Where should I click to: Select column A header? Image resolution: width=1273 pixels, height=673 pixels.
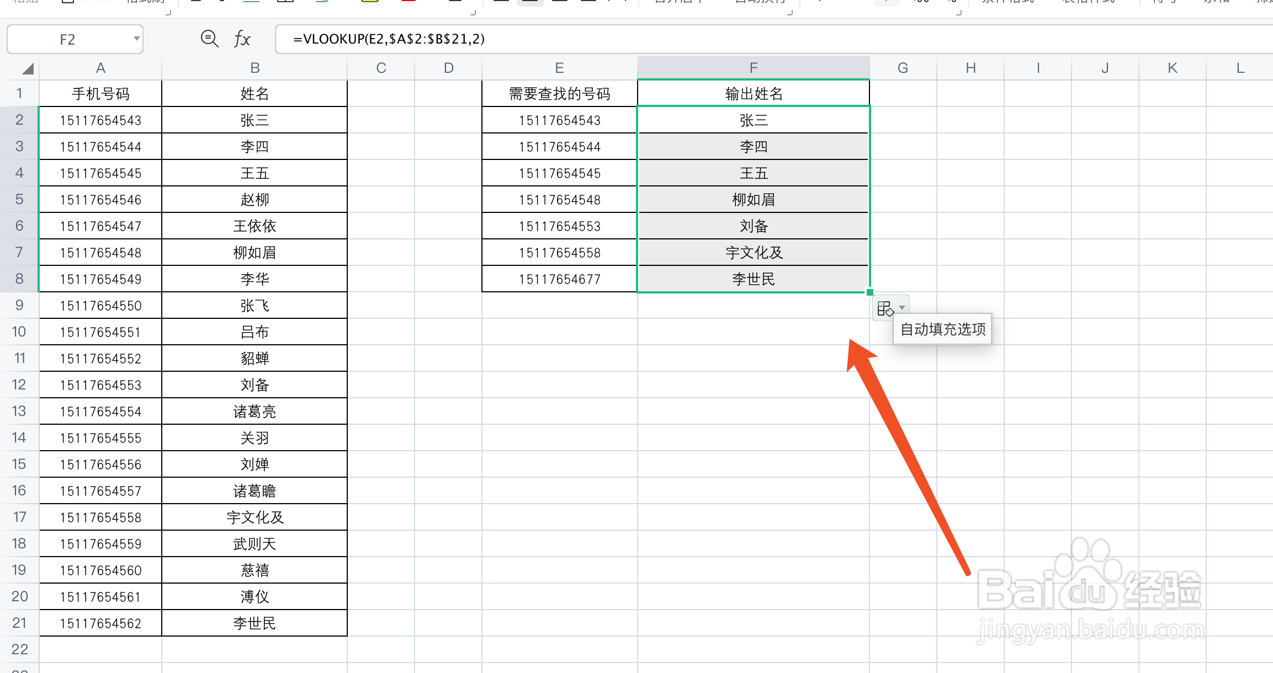(x=100, y=68)
